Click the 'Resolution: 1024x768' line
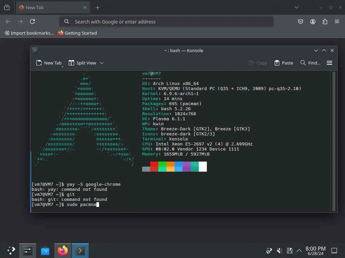 click(169, 114)
